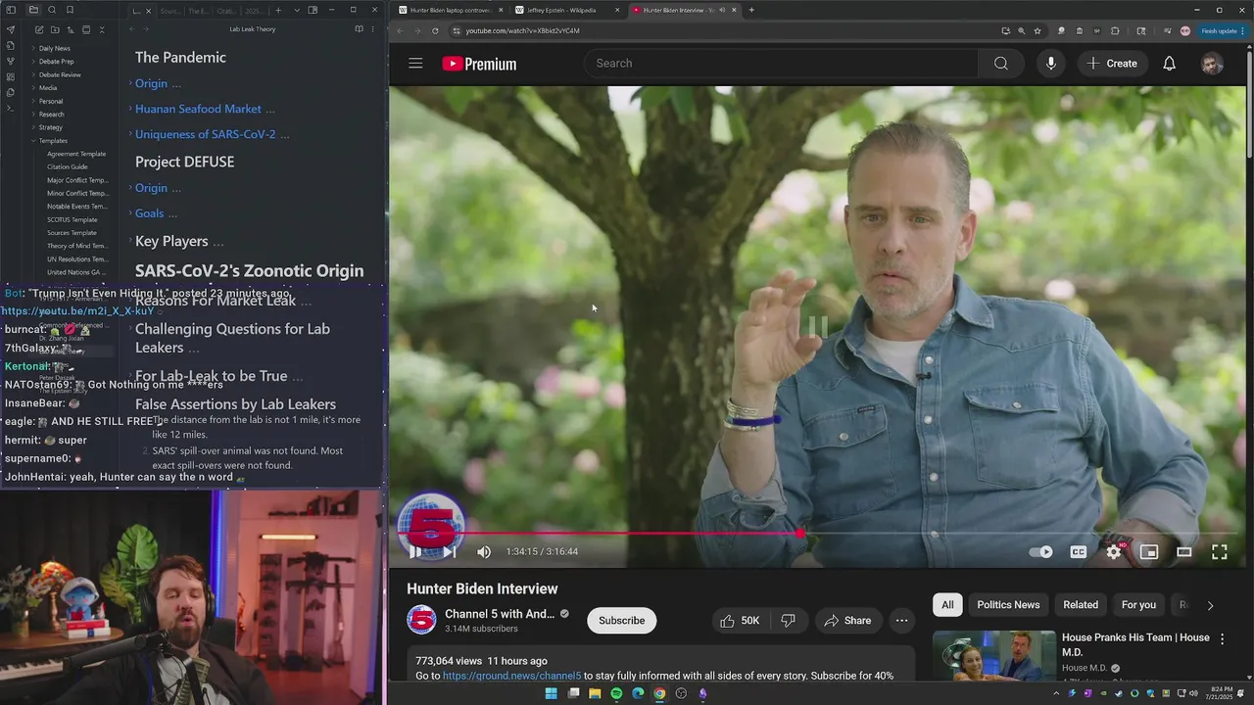Open the graph view ribbon icon in Obsidian
Screen dimensions: 1254x705
11,62
